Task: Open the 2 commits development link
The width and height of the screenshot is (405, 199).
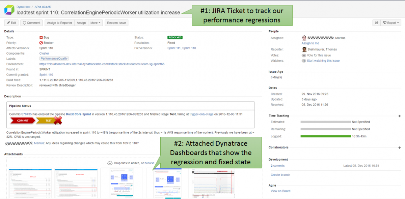Action: pyautogui.click(x=277, y=166)
